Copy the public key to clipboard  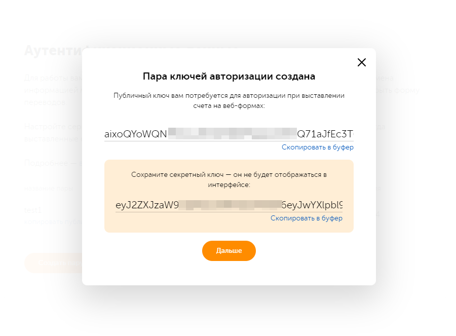(x=317, y=147)
